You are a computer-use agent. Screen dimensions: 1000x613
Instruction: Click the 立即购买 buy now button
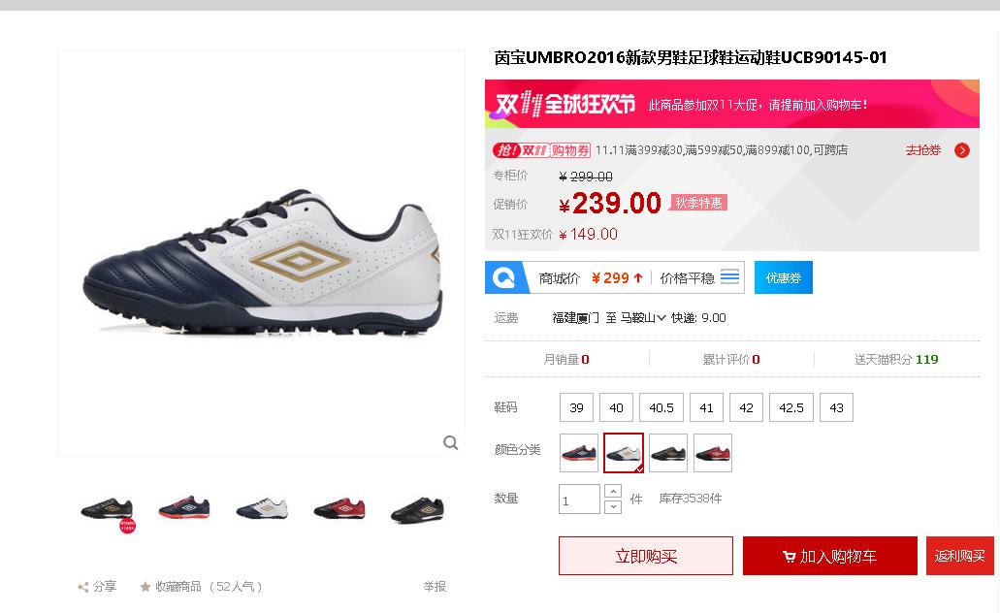(646, 556)
